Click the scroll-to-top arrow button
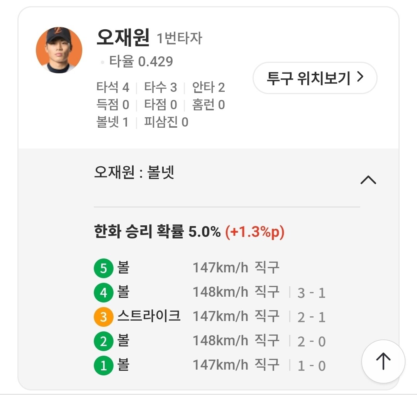 (x=383, y=362)
